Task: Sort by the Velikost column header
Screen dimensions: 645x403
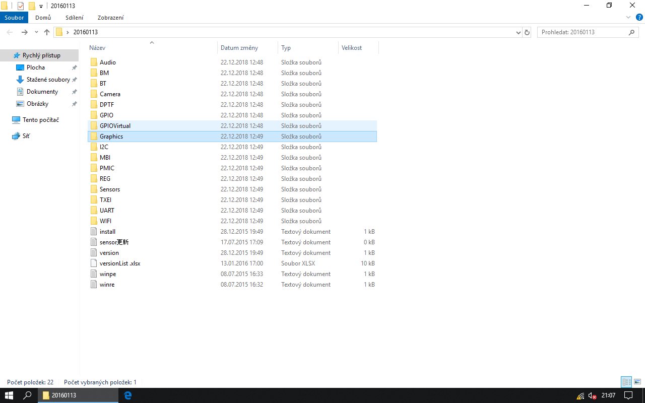Action: (x=352, y=48)
